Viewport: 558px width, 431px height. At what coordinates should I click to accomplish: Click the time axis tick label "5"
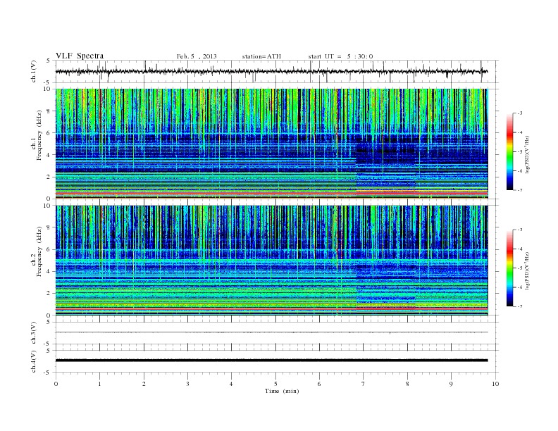[x=275, y=384]
